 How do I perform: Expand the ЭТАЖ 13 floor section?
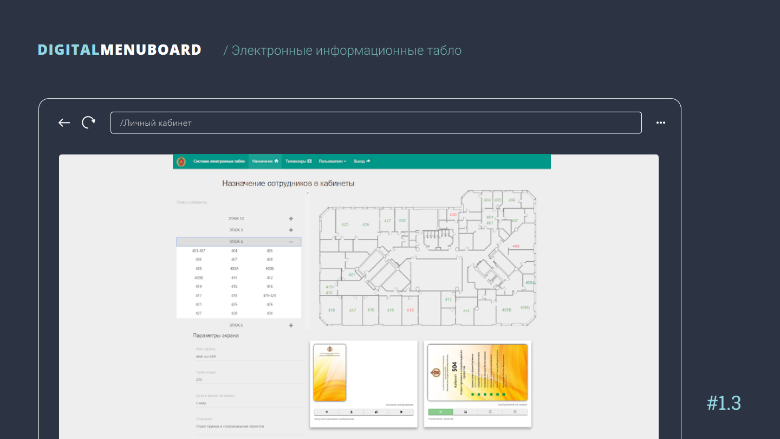pos(291,218)
